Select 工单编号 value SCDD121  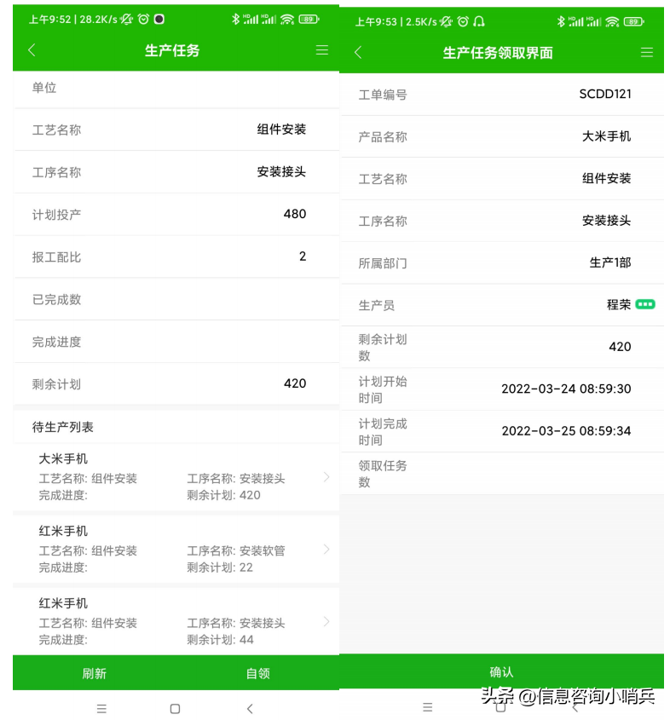[605, 94]
